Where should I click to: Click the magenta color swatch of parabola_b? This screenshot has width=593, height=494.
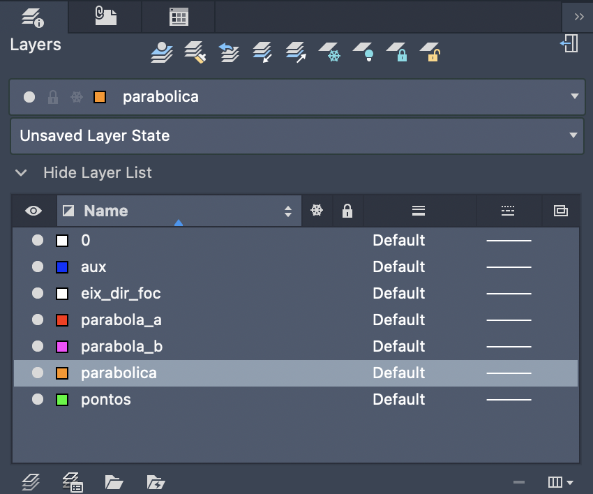(x=62, y=346)
